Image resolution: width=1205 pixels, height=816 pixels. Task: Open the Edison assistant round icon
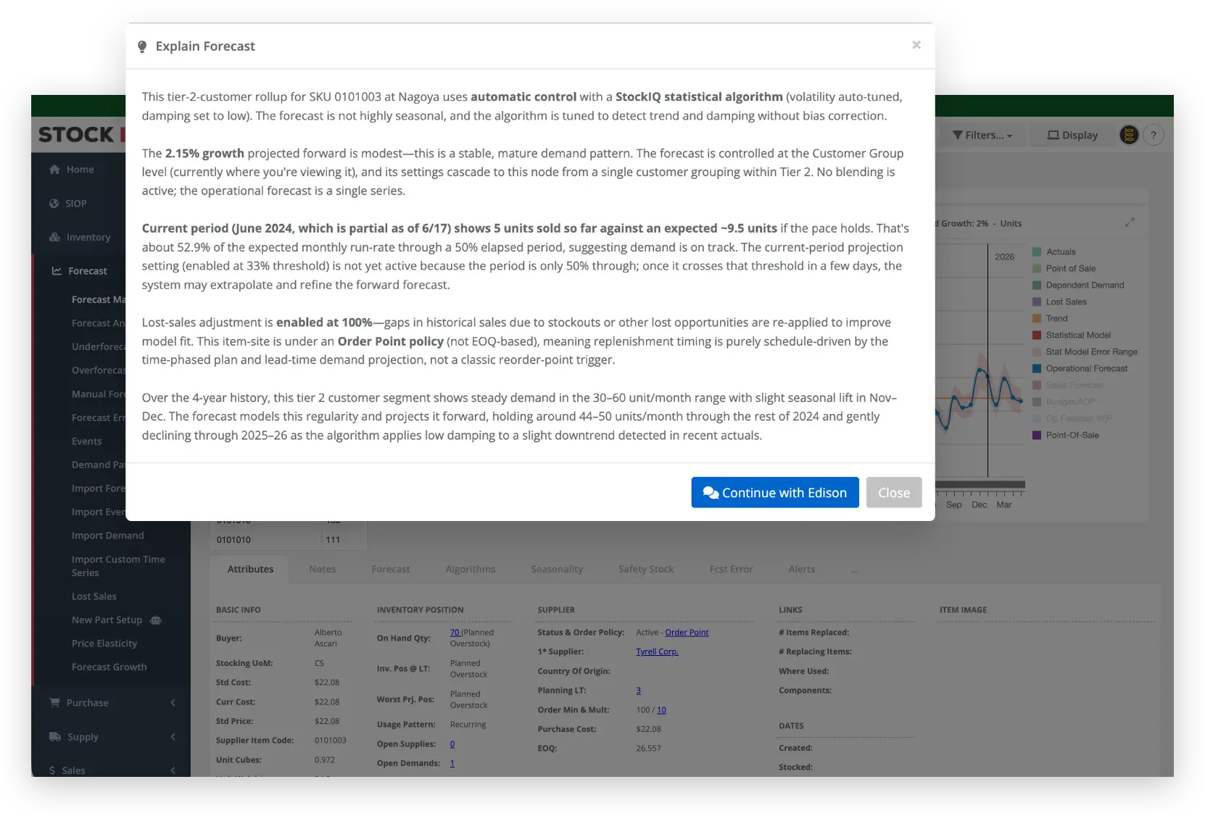coord(1129,135)
